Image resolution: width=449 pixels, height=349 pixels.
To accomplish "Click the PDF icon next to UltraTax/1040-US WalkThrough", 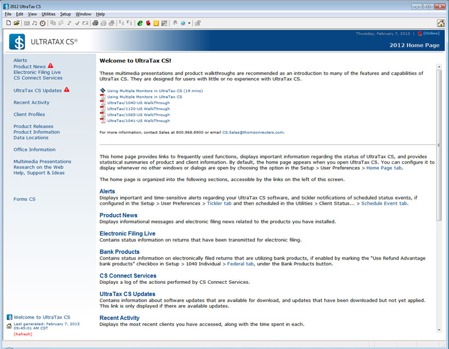I will (x=103, y=103).
